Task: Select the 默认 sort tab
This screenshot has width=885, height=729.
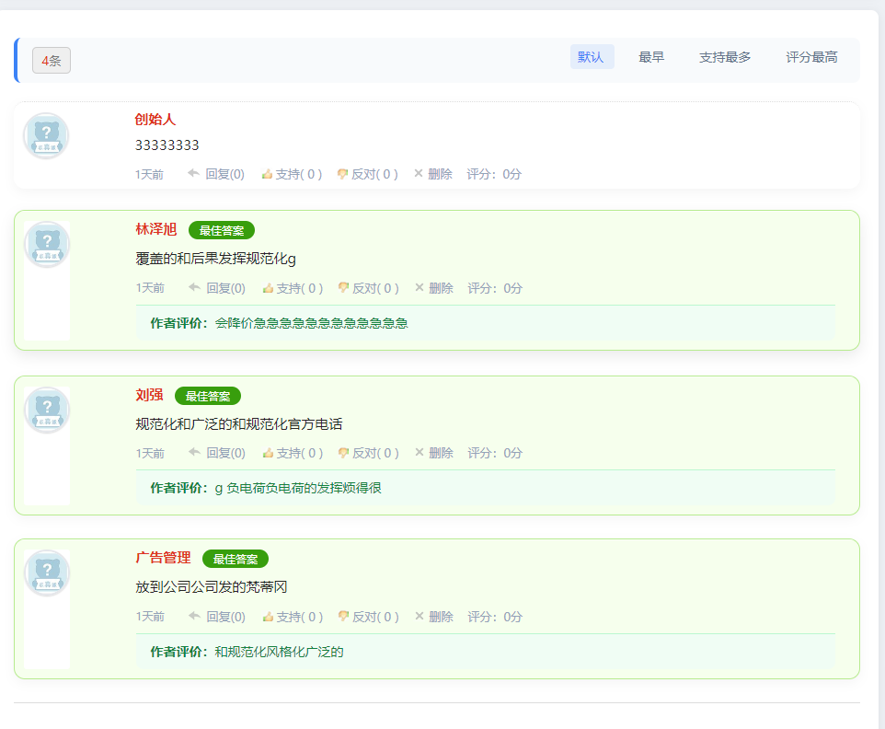Action: pyautogui.click(x=591, y=57)
